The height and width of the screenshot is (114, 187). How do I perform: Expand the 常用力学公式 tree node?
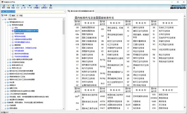[x=8, y=68]
